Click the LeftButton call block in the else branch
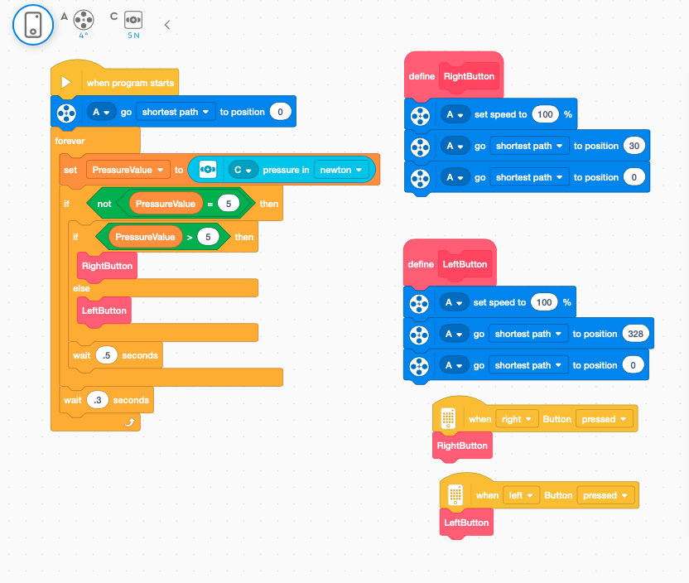 [104, 311]
